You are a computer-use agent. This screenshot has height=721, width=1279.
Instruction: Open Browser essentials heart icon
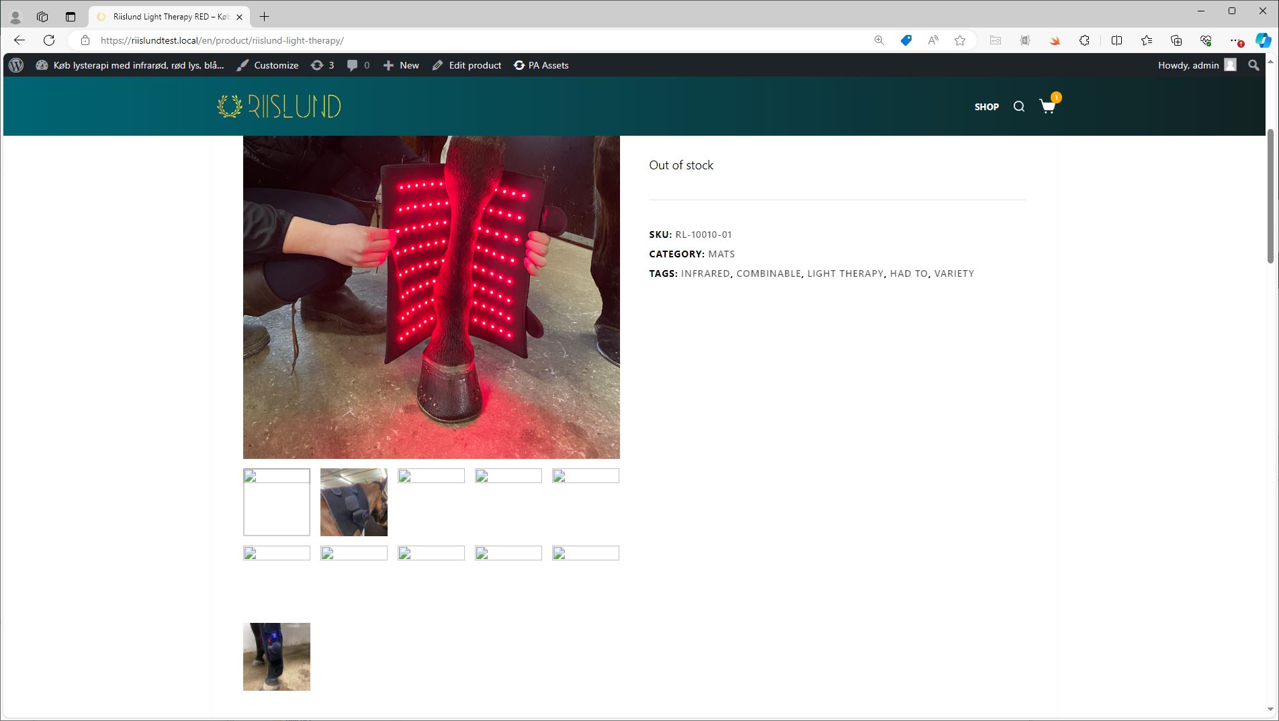pyautogui.click(x=1206, y=40)
